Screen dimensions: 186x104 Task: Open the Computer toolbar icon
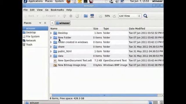tap(92, 16)
